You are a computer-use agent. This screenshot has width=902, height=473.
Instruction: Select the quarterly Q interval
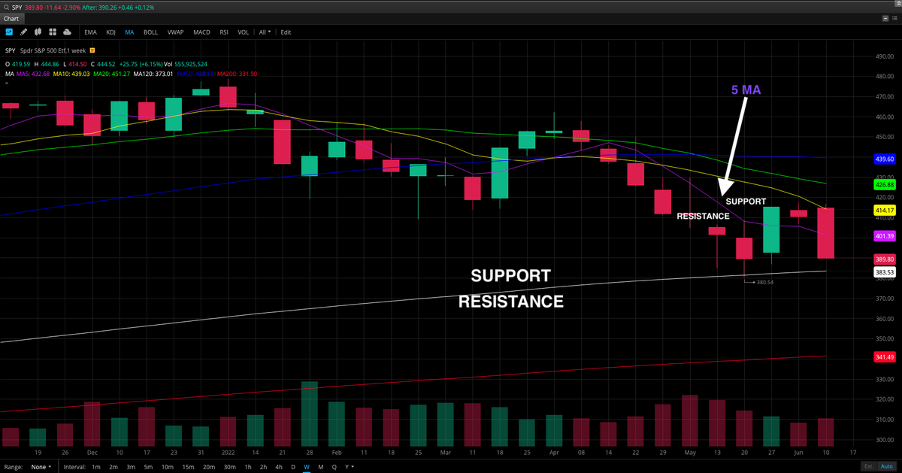(334, 467)
